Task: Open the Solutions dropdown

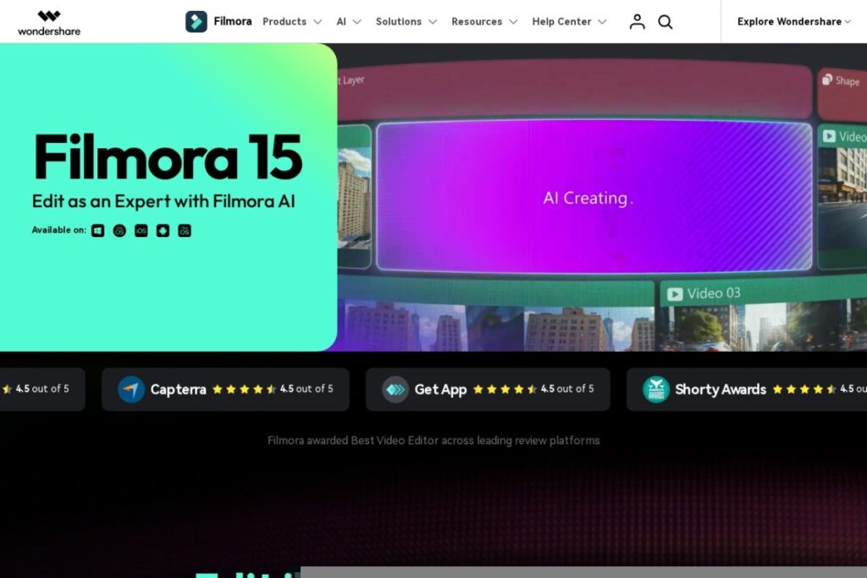Action: click(x=406, y=21)
